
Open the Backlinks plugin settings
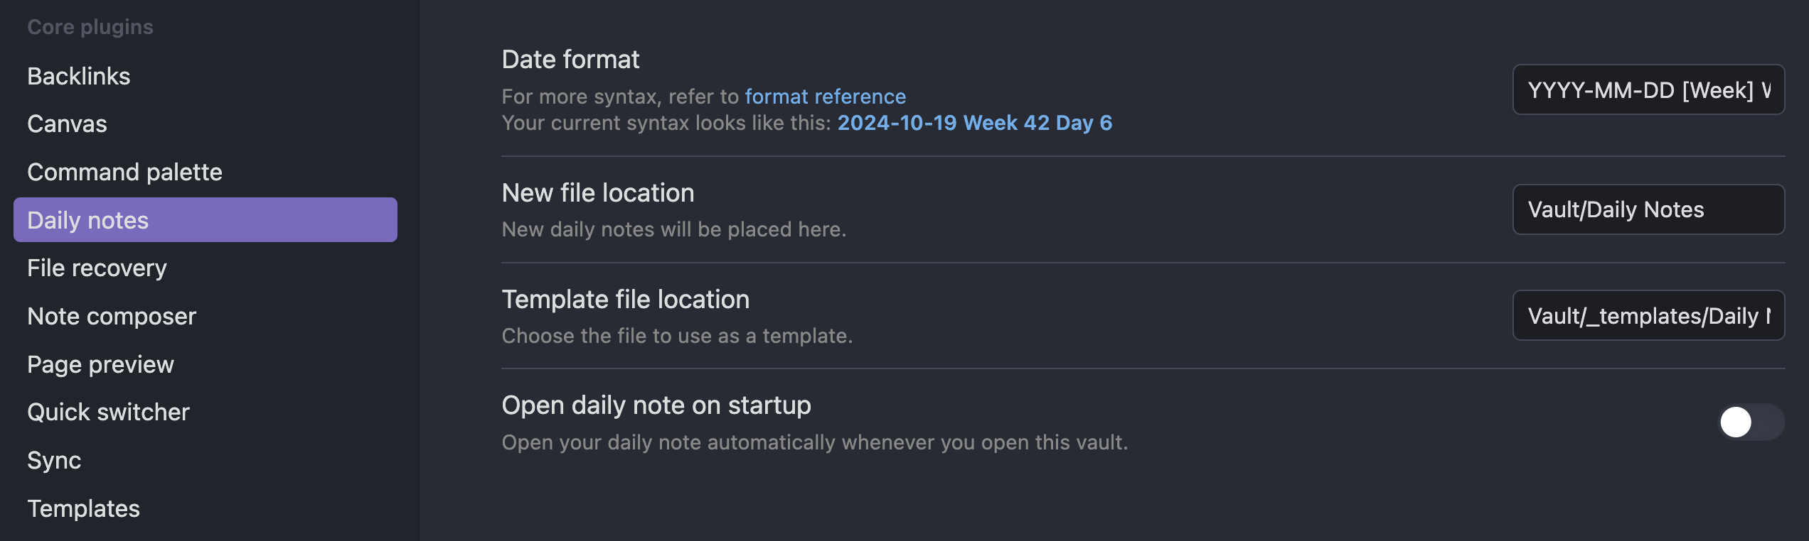79,76
